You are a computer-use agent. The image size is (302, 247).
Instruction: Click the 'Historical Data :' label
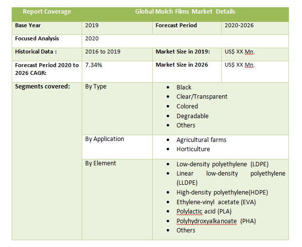tap(36, 52)
